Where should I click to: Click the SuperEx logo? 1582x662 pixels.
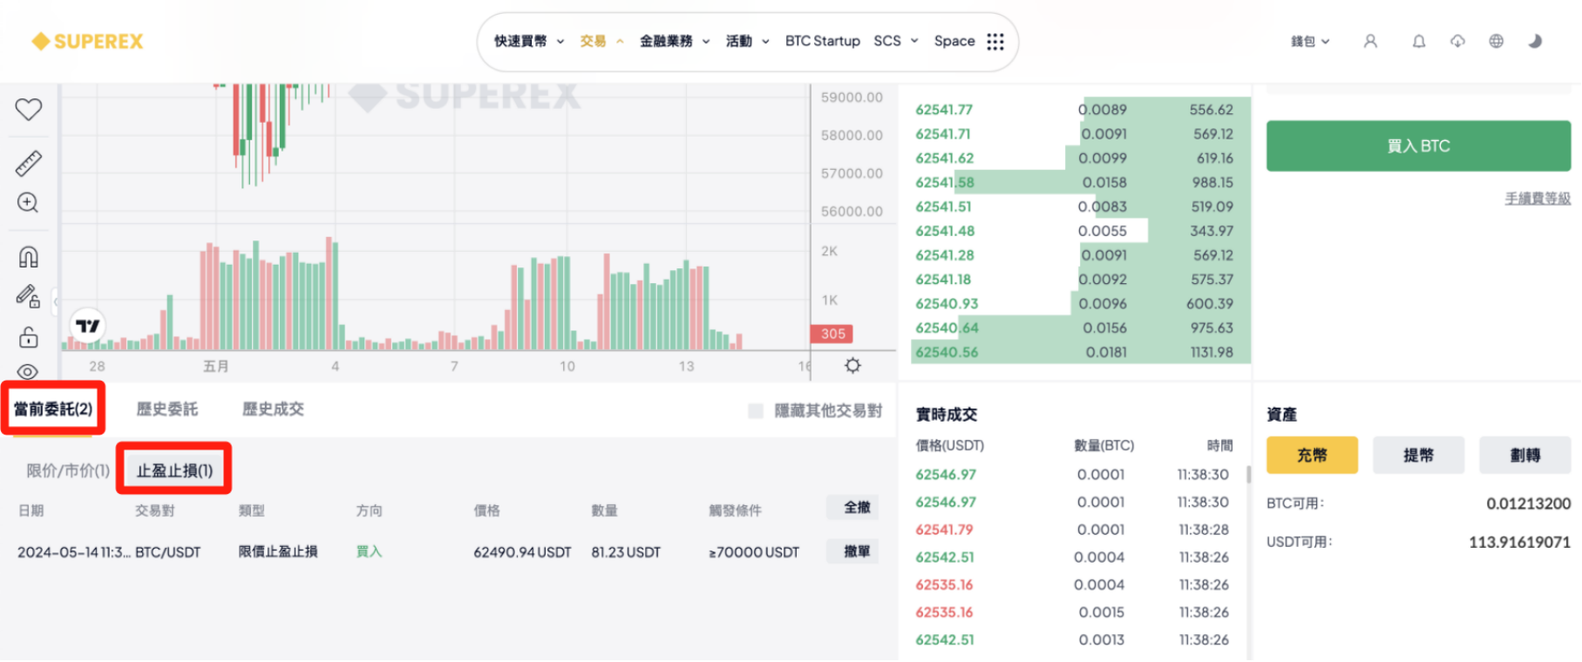tap(87, 41)
